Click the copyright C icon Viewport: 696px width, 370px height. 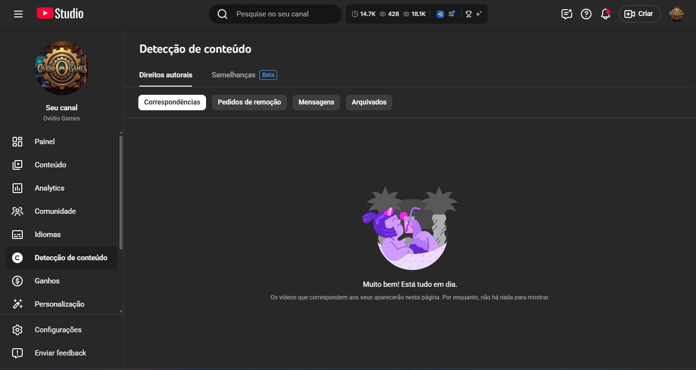point(17,258)
